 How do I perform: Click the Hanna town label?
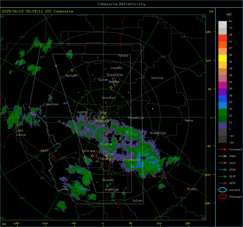[x=189, y=120]
